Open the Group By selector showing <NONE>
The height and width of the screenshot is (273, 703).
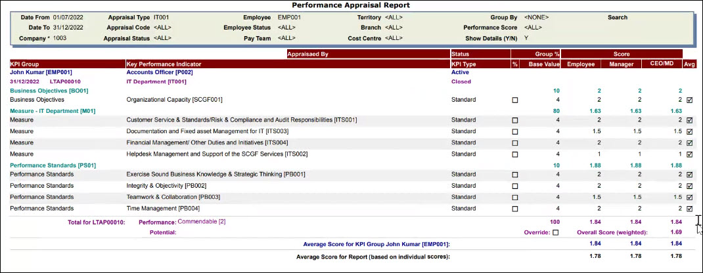[x=536, y=18]
